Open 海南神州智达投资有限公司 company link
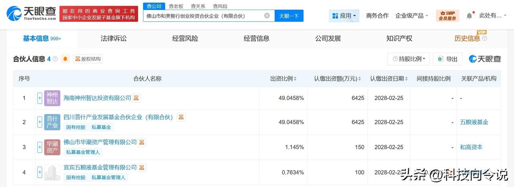Image resolution: width=514 pixels, height=187 pixels. 98,98
